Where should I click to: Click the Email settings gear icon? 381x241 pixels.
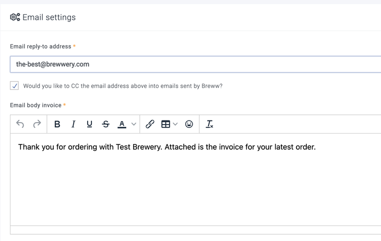pyautogui.click(x=15, y=17)
